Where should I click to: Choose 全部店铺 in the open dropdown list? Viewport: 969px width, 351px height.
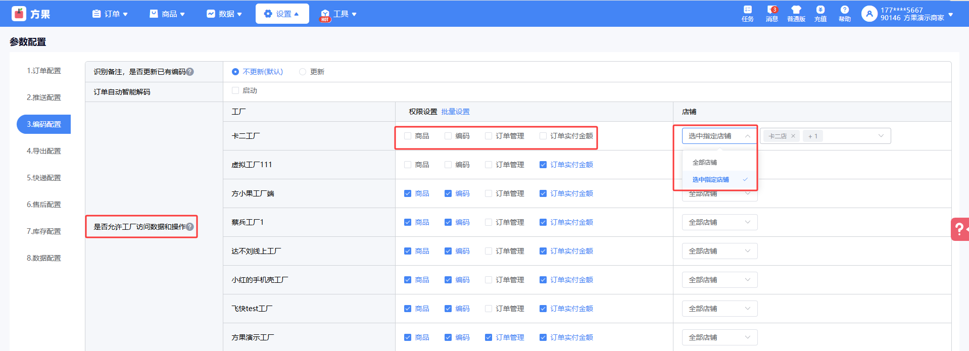(x=705, y=163)
